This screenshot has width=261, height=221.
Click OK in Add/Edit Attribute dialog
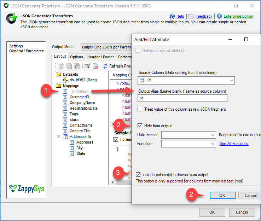click(x=222, y=196)
